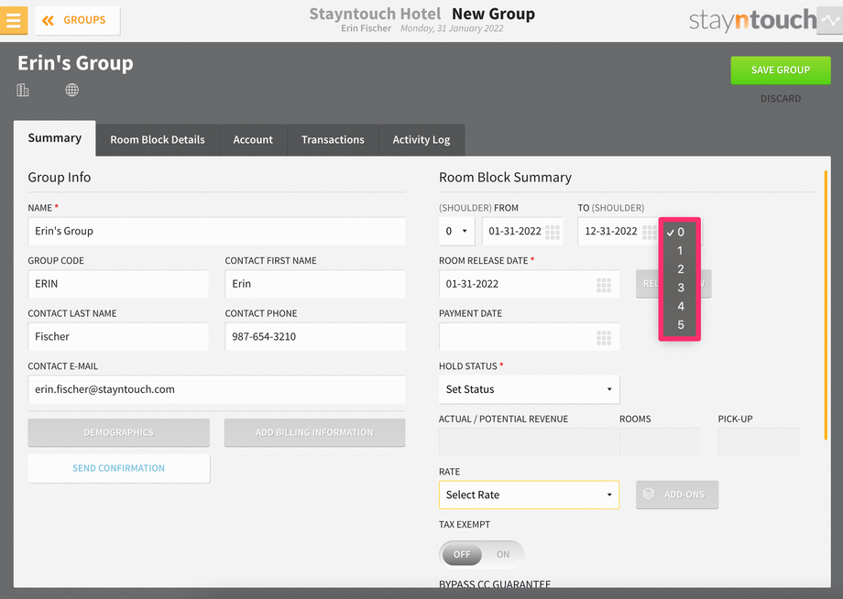Open the From date calendar icon
The width and height of the screenshot is (843, 599).
pos(553,232)
